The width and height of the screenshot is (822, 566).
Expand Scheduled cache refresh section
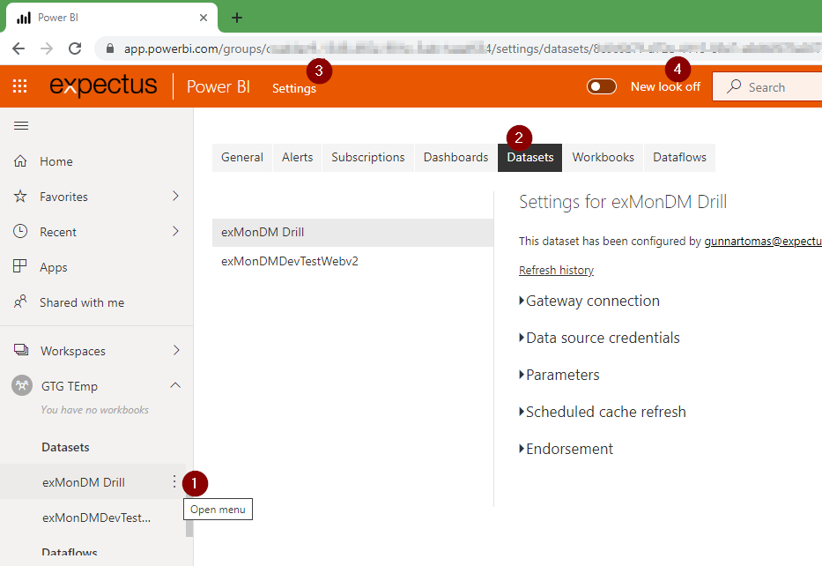pos(603,412)
